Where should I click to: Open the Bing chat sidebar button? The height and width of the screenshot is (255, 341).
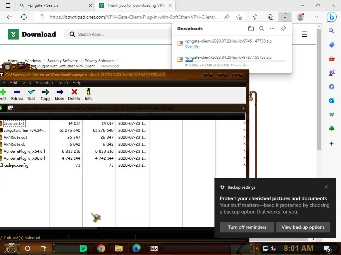pos(331,17)
